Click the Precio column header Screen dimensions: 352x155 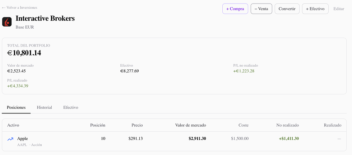[137, 125]
